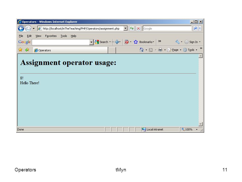Viewport: 242px width, 182px height.
Task: Click the green Refresh page icon
Action: [x=132, y=28]
